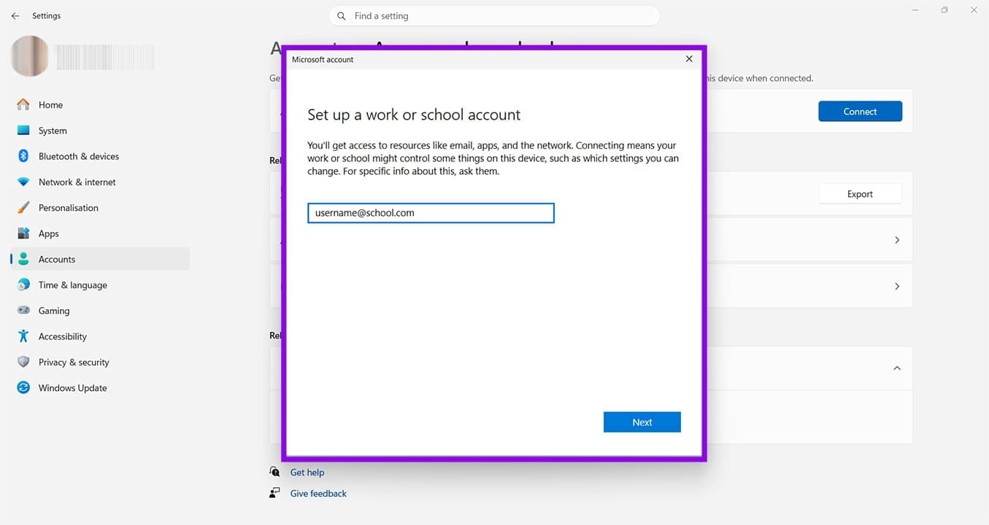The height and width of the screenshot is (525, 989).
Task: Open System settings from the sidebar
Action: [x=100, y=131]
